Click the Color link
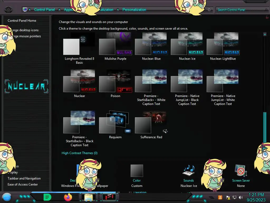This screenshot has width=270, height=203. [137, 180]
